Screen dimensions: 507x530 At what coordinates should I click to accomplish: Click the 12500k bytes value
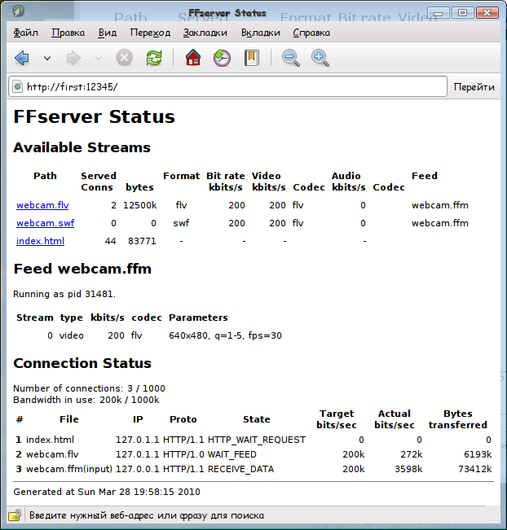pos(139,205)
